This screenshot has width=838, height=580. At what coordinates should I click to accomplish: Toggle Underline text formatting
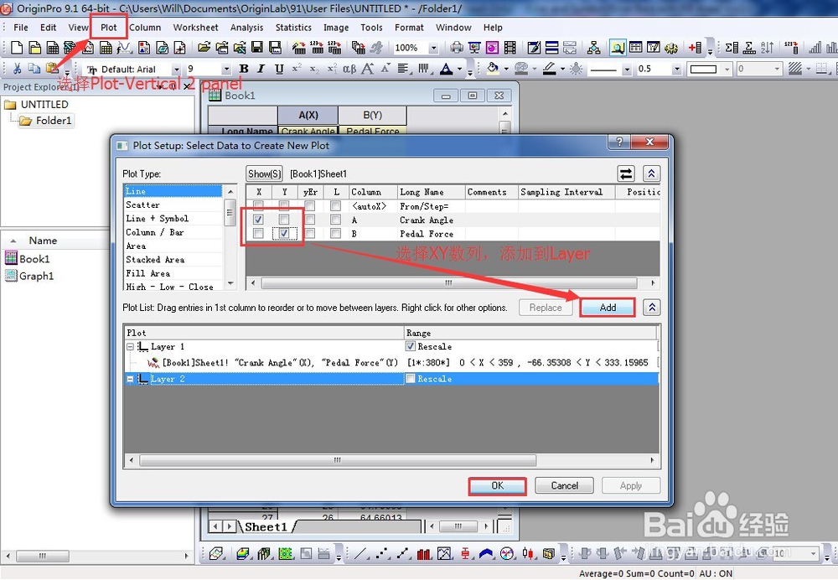point(279,69)
